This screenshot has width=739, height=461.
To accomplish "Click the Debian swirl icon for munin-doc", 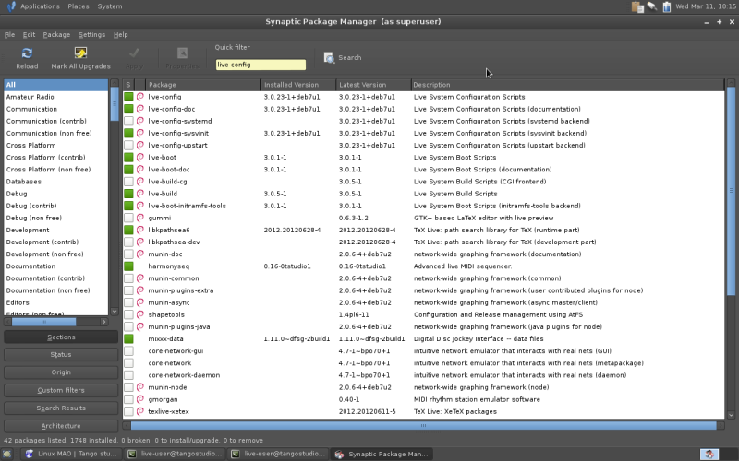I will (140, 254).
